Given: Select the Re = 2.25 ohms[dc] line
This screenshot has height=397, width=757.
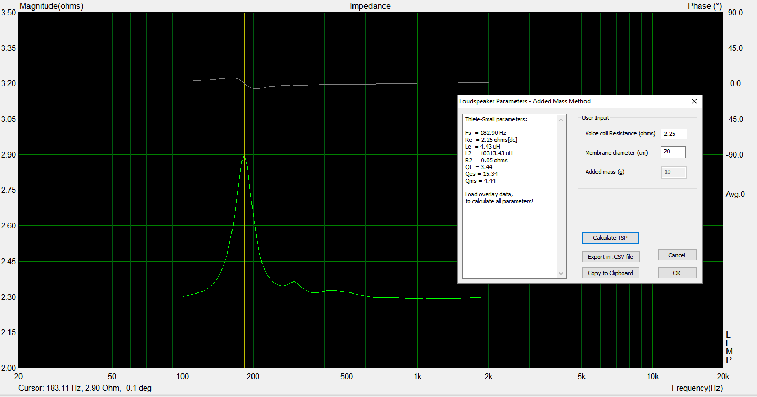Looking at the screenshot, I should point(491,140).
